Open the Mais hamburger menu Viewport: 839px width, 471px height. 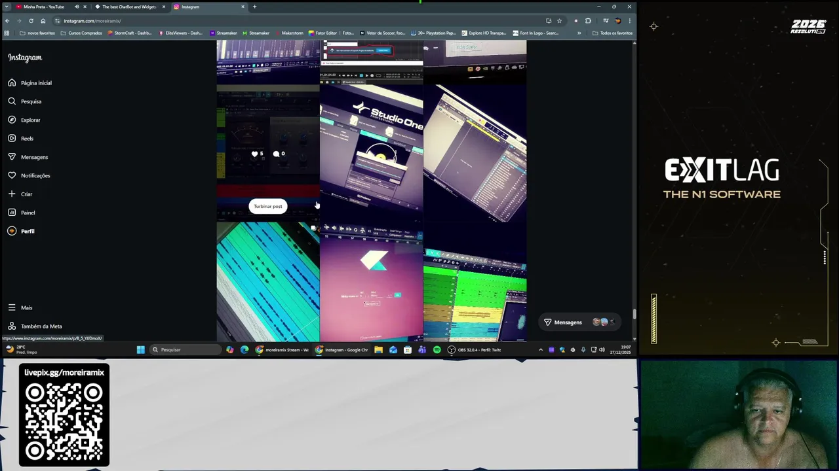[x=12, y=307]
